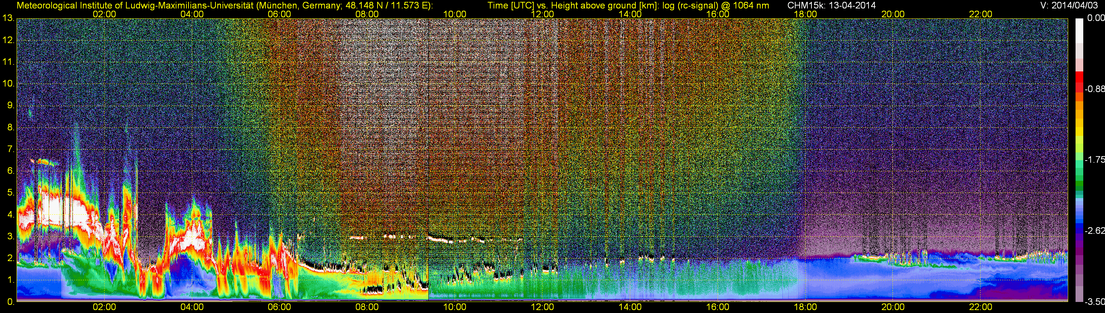Click the -3.50 color scale value
Viewport: 1105px width, 313px height.
point(1094,302)
